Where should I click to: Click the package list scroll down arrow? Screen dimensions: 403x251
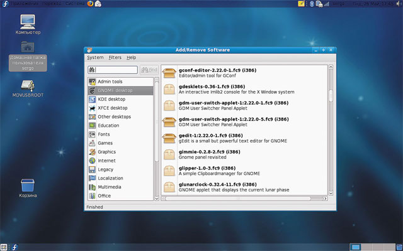pyautogui.click(x=331, y=193)
